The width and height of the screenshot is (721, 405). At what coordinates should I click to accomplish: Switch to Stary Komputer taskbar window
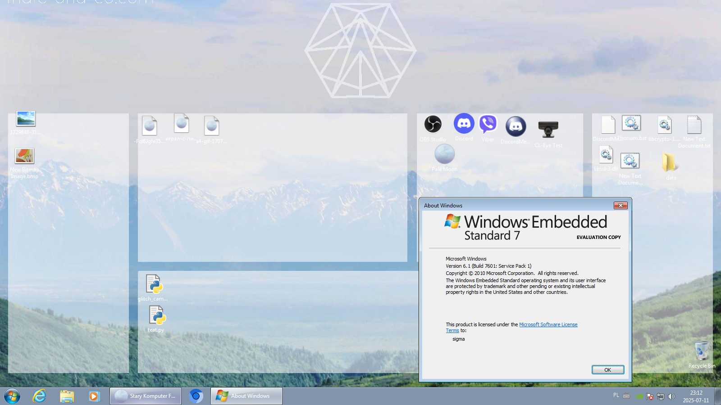click(146, 396)
